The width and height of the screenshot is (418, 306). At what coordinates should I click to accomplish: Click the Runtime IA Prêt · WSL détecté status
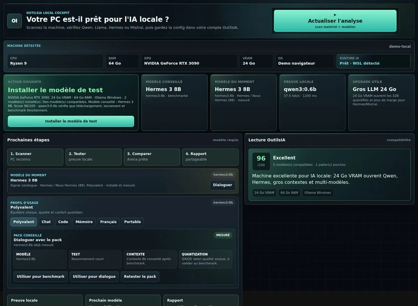pyautogui.click(x=374, y=61)
